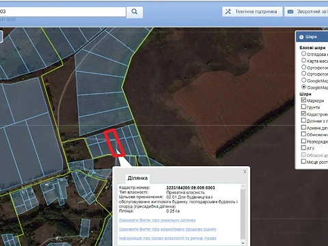328x246 pixels.
Task: Close the Ділянка info popup
Action: click(245, 172)
